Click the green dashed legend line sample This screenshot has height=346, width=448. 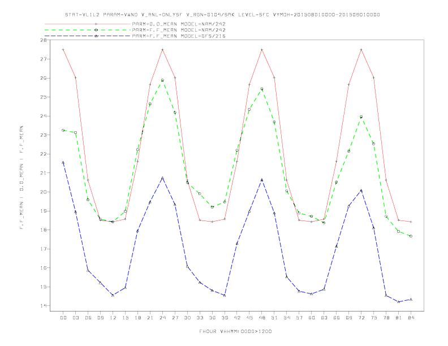tap(88, 30)
